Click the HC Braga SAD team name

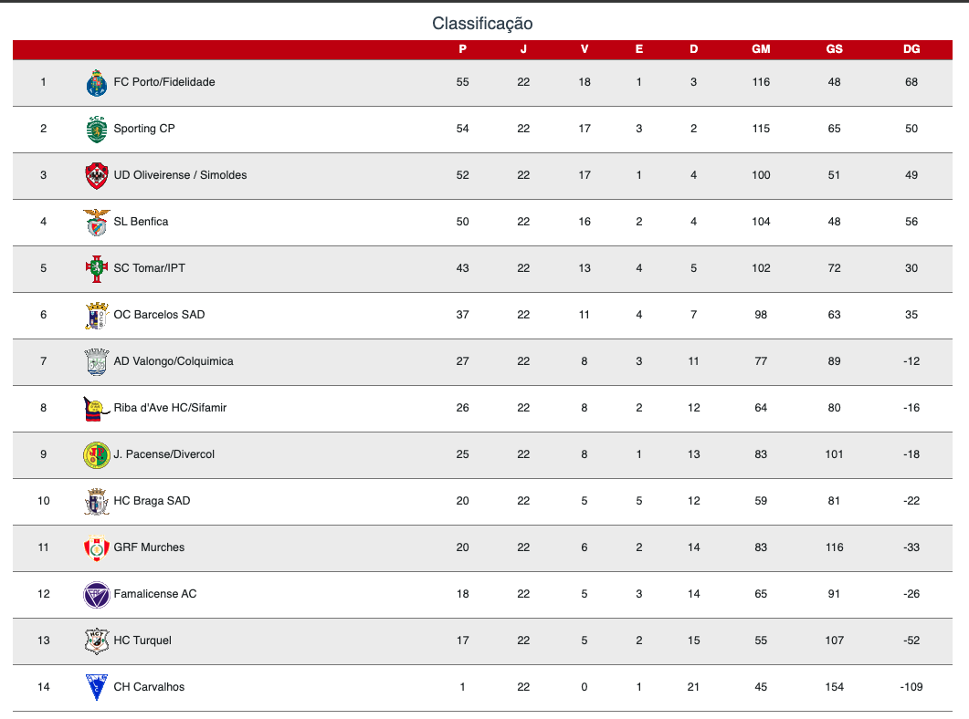(152, 501)
